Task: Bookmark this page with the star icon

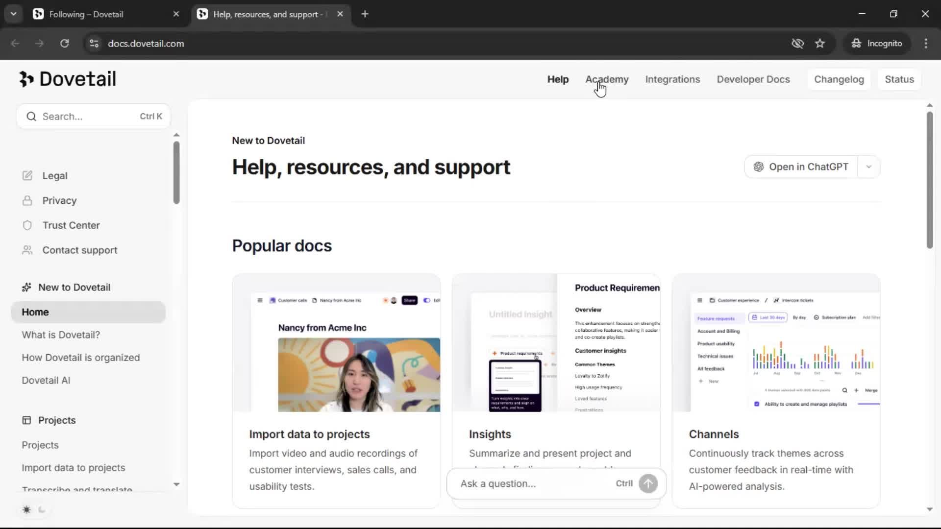Action: tap(820, 43)
